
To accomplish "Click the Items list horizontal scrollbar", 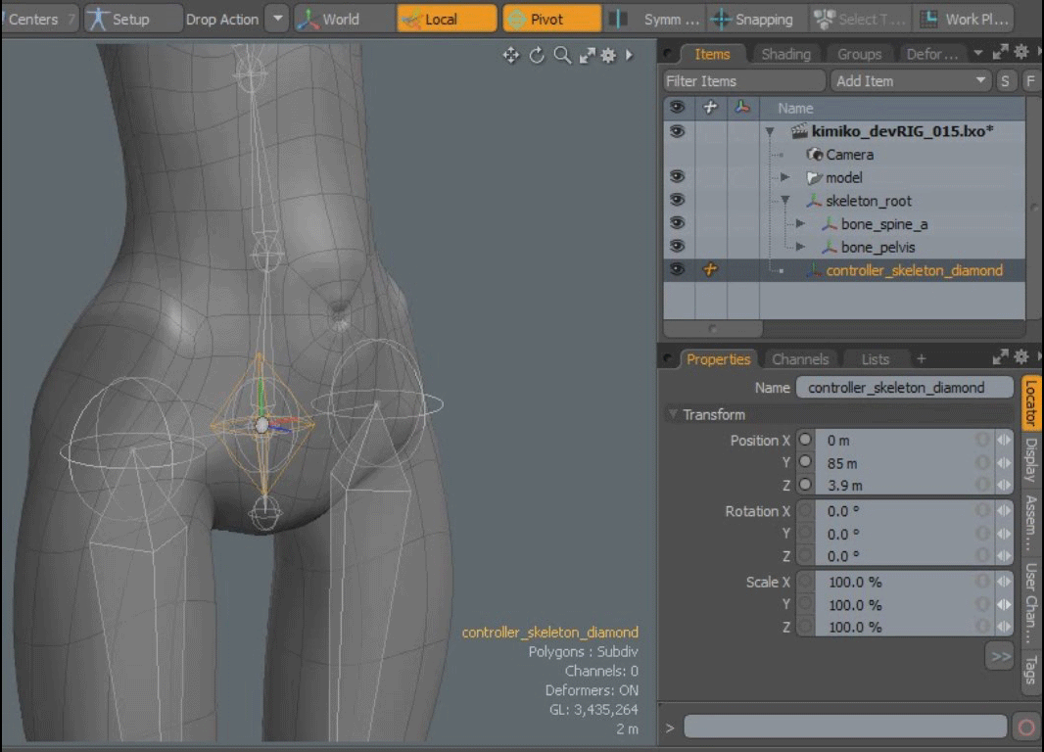I will [713, 328].
